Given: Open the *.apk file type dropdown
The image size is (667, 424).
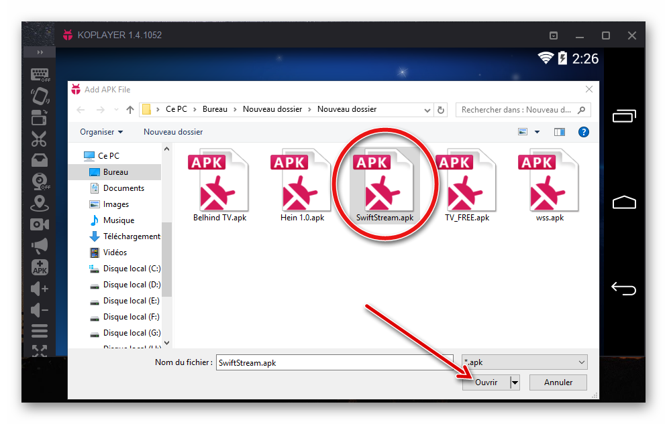Looking at the screenshot, I should [525, 362].
